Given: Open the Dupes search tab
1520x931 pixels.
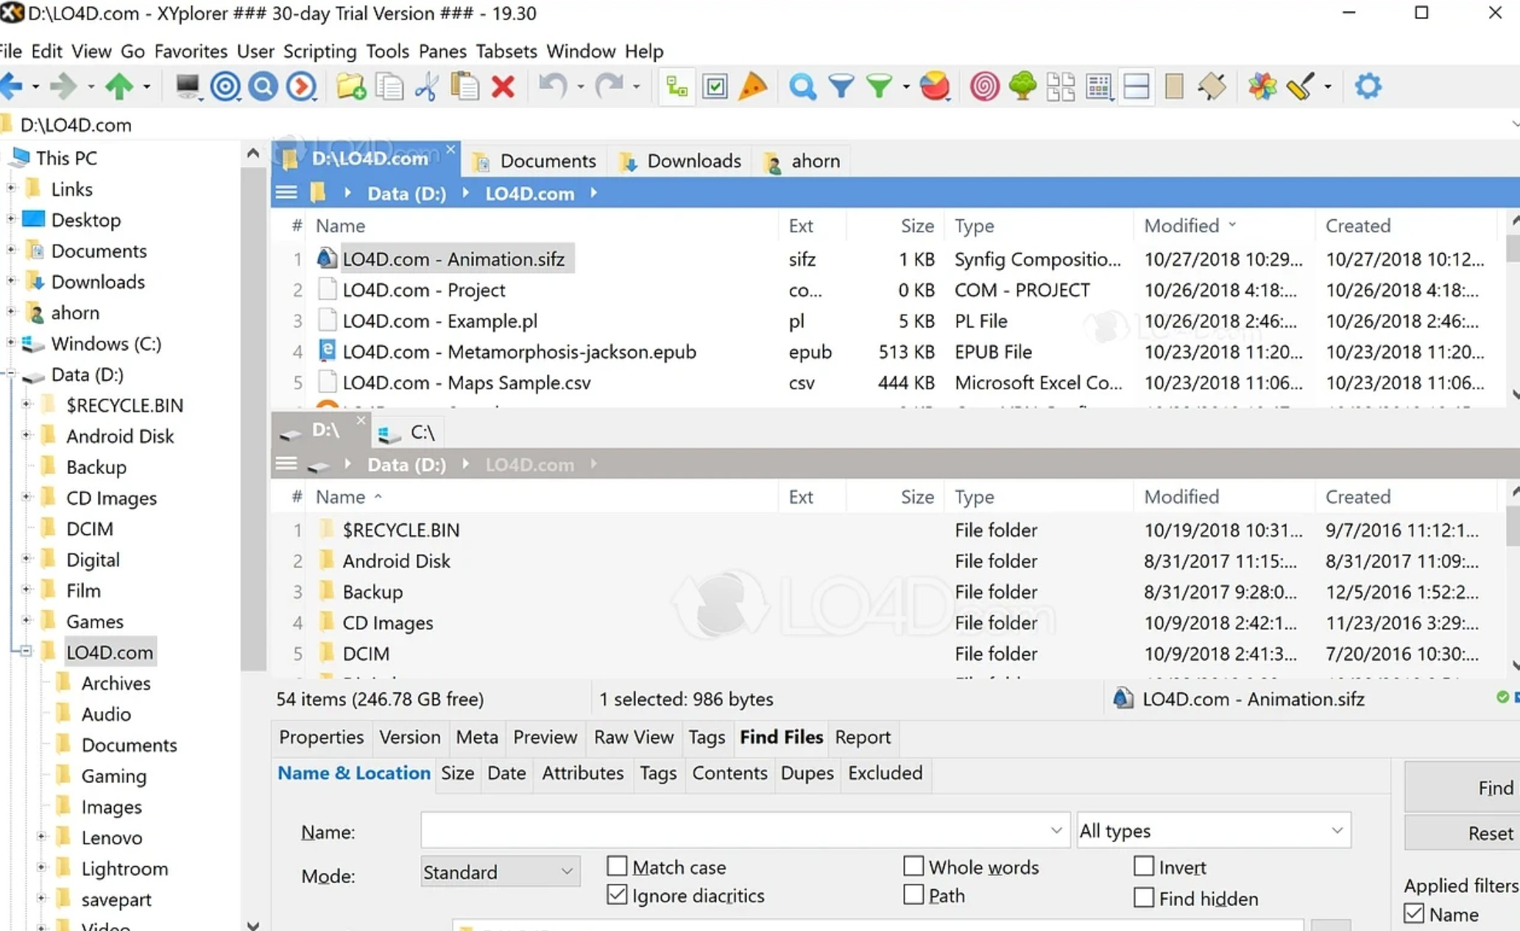Looking at the screenshot, I should 807,773.
